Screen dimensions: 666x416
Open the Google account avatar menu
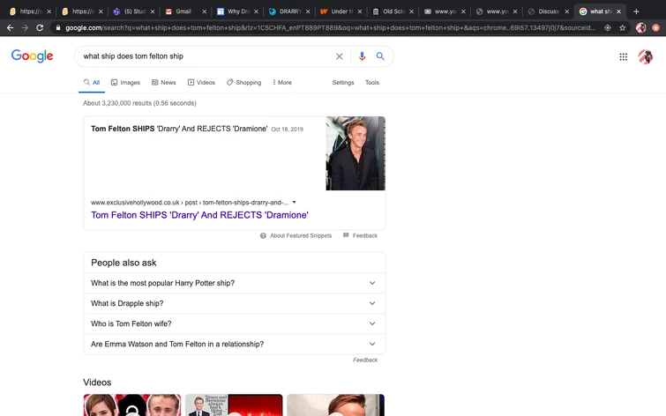(646, 56)
